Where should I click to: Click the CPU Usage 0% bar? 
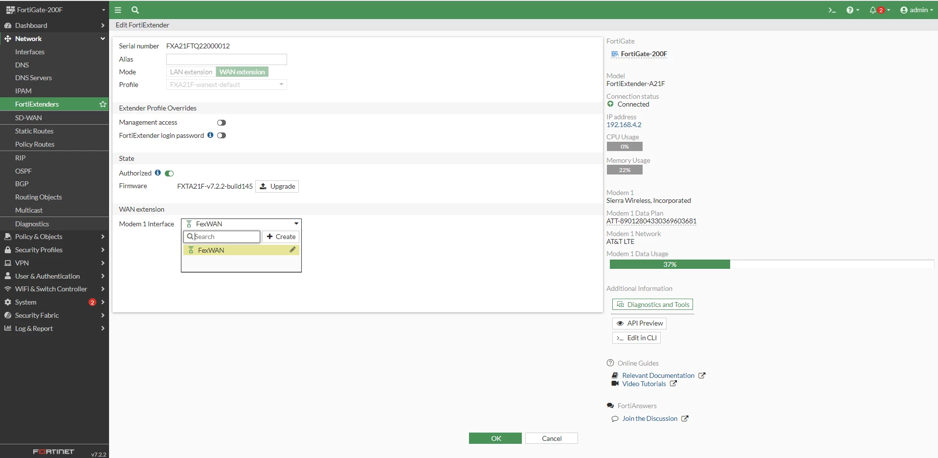(625, 147)
